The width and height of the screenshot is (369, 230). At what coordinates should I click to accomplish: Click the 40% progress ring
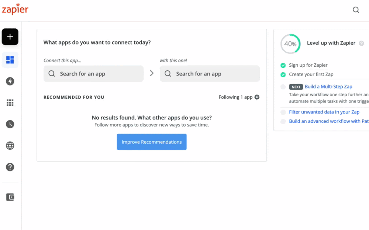coord(290,44)
